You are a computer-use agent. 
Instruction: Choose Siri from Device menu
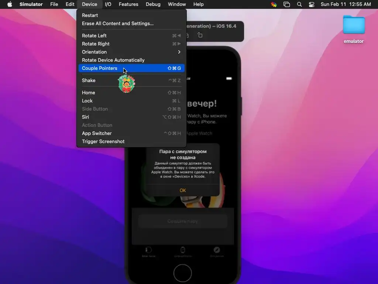pyautogui.click(x=131, y=117)
